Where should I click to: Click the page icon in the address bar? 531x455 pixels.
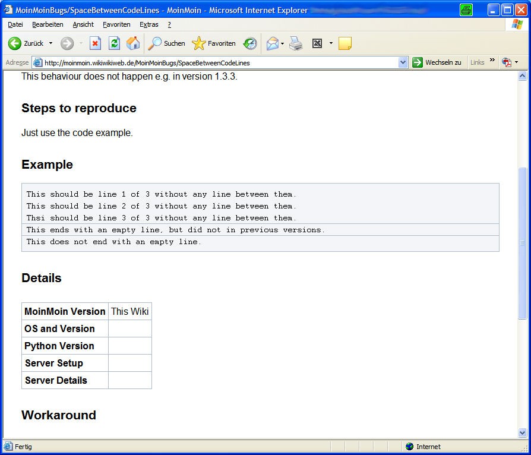pyautogui.click(x=37, y=63)
